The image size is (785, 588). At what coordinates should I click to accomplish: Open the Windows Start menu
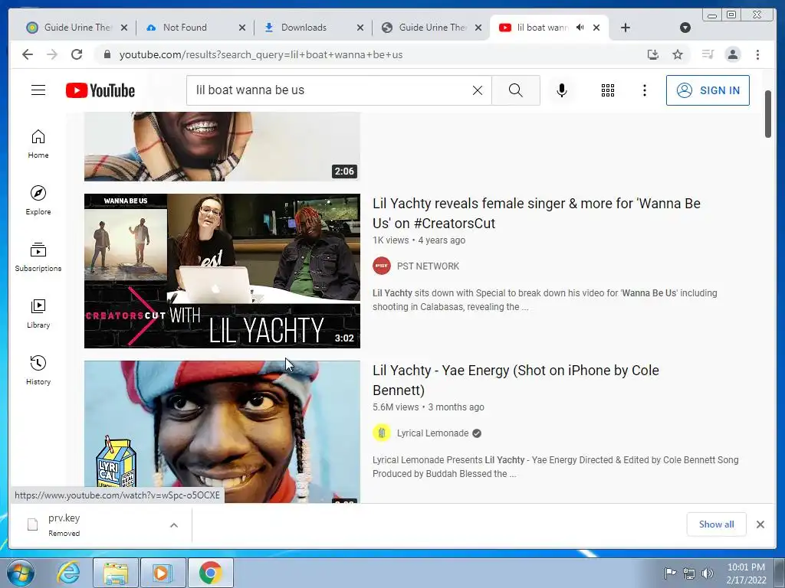(20, 573)
